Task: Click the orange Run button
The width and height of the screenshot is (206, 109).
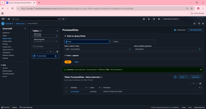Action: (68, 62)
